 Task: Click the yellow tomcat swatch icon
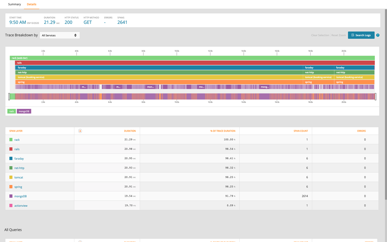click(11, 177)
